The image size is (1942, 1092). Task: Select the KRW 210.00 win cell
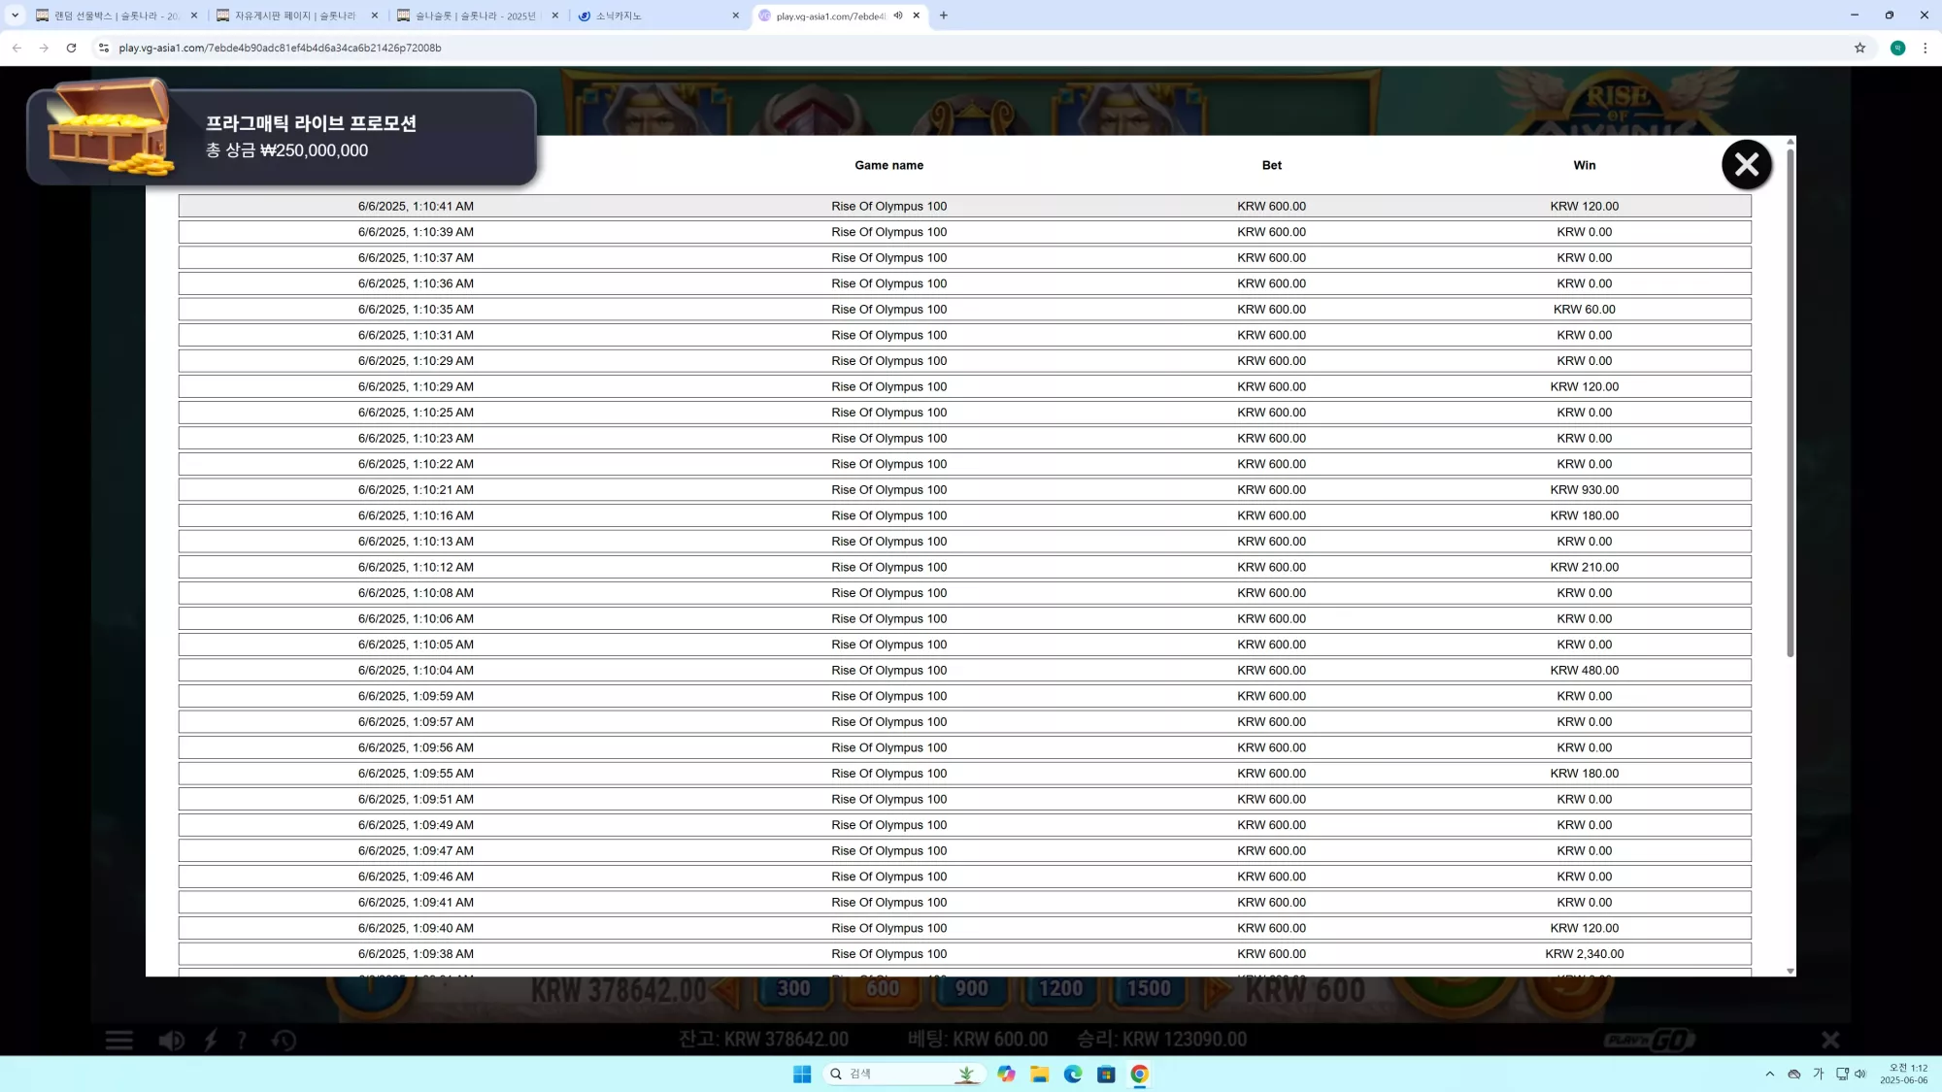(x=1584, y=568)
